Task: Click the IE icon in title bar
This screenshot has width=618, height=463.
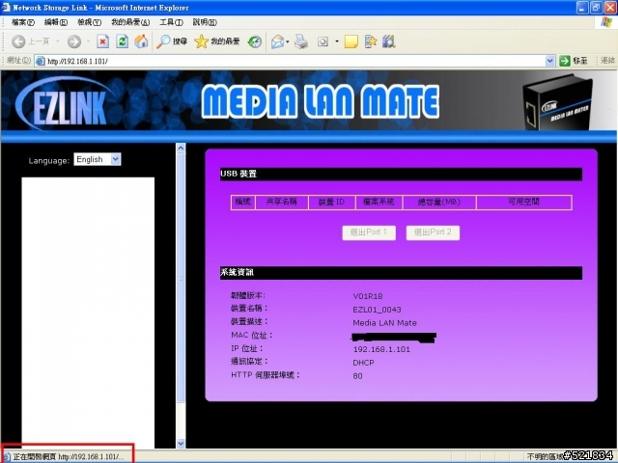Action: pyautogui.click(x=6, y=7)
